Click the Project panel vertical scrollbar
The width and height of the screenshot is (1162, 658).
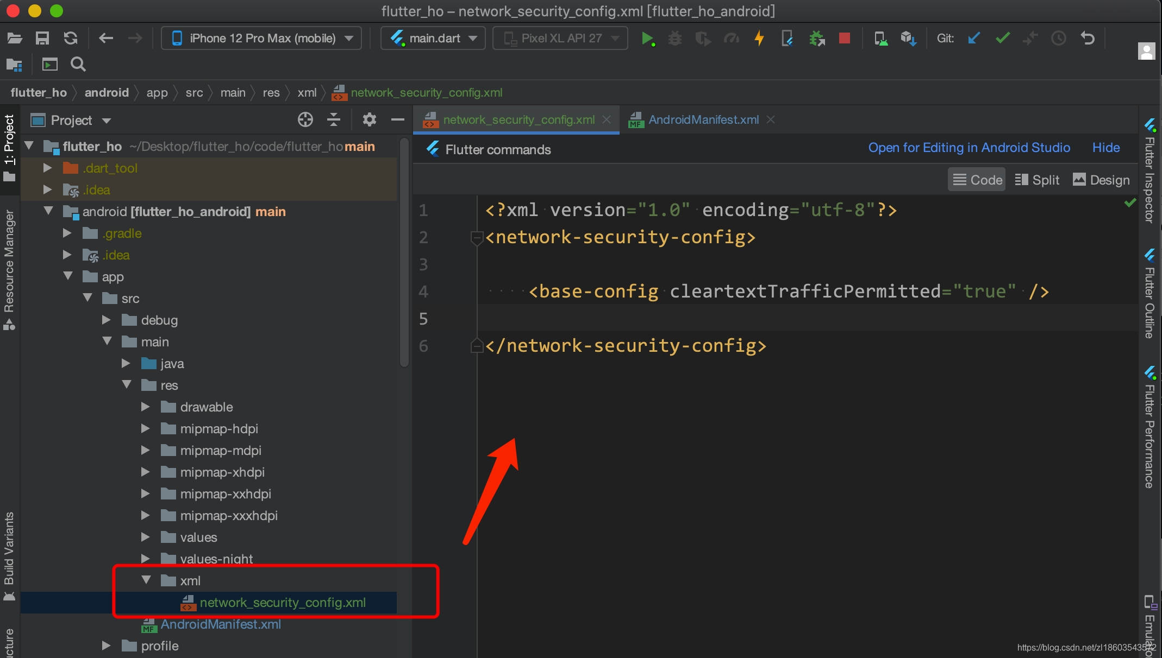tap(404, 252)
